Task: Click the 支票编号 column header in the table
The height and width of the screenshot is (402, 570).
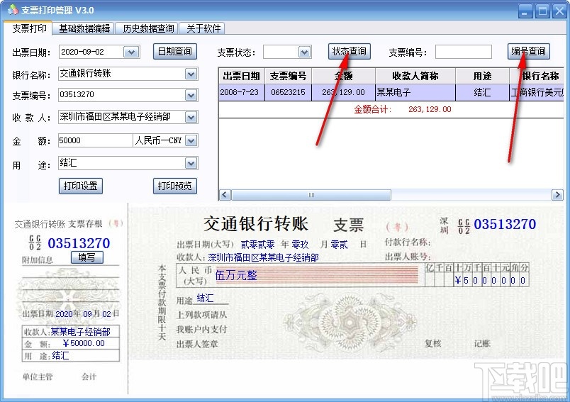Action: 289,76
